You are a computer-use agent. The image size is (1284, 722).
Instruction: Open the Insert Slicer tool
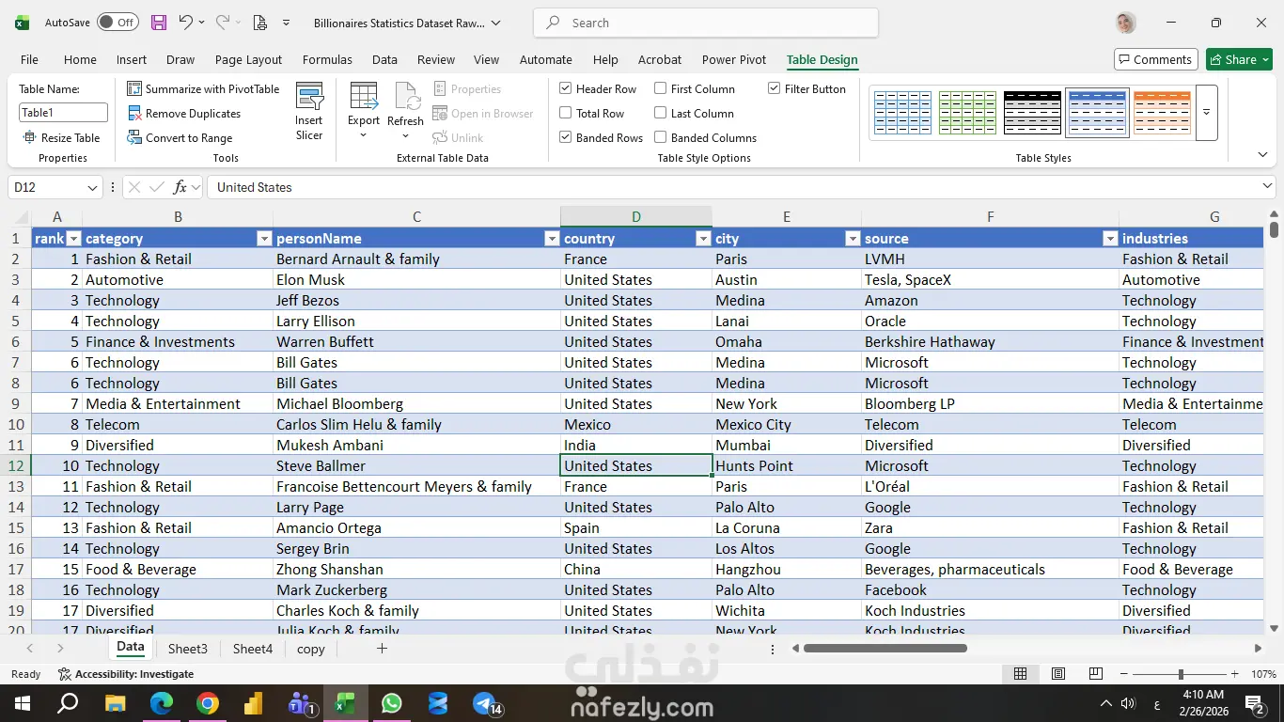(x=309, y=111)
